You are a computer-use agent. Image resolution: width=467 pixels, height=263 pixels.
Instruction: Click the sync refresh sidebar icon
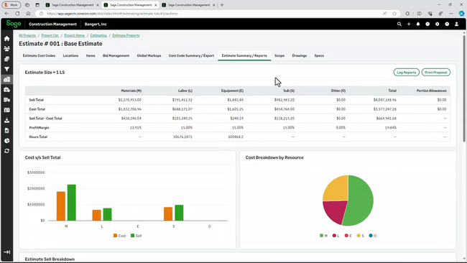6,151
